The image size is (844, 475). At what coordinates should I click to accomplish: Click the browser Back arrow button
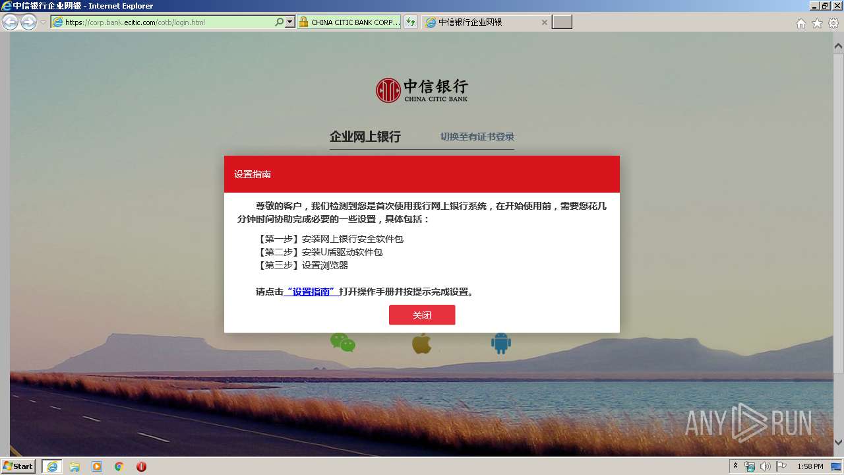tap(10, 22)
